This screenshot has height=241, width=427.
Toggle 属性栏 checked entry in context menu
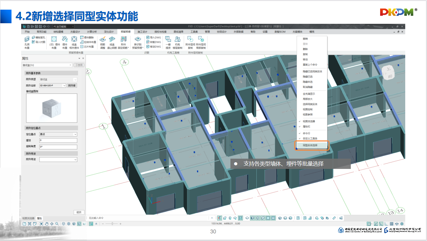(308, 127)
